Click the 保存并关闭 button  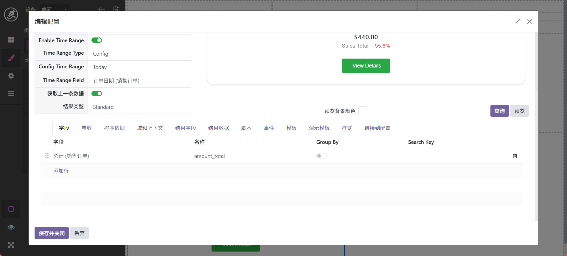pos(52,233)
